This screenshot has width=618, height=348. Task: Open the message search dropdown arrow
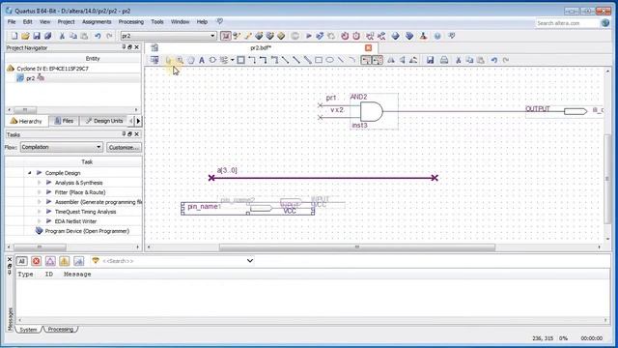coord(249,261)
